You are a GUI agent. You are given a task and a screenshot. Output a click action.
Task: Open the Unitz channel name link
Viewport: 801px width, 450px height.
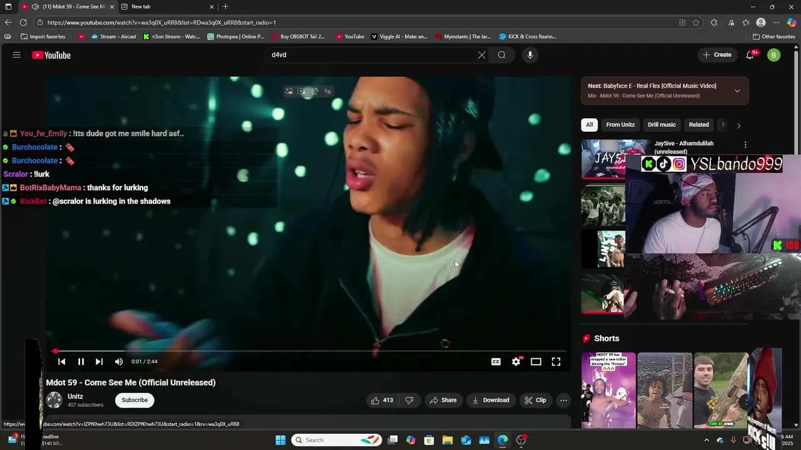[75, 396]
